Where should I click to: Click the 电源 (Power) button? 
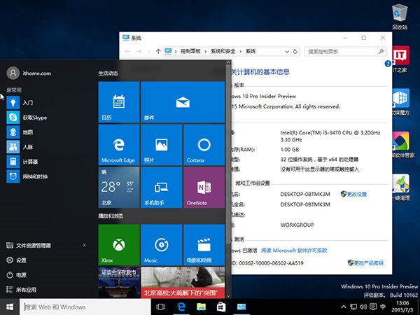(x=21, y=275)
